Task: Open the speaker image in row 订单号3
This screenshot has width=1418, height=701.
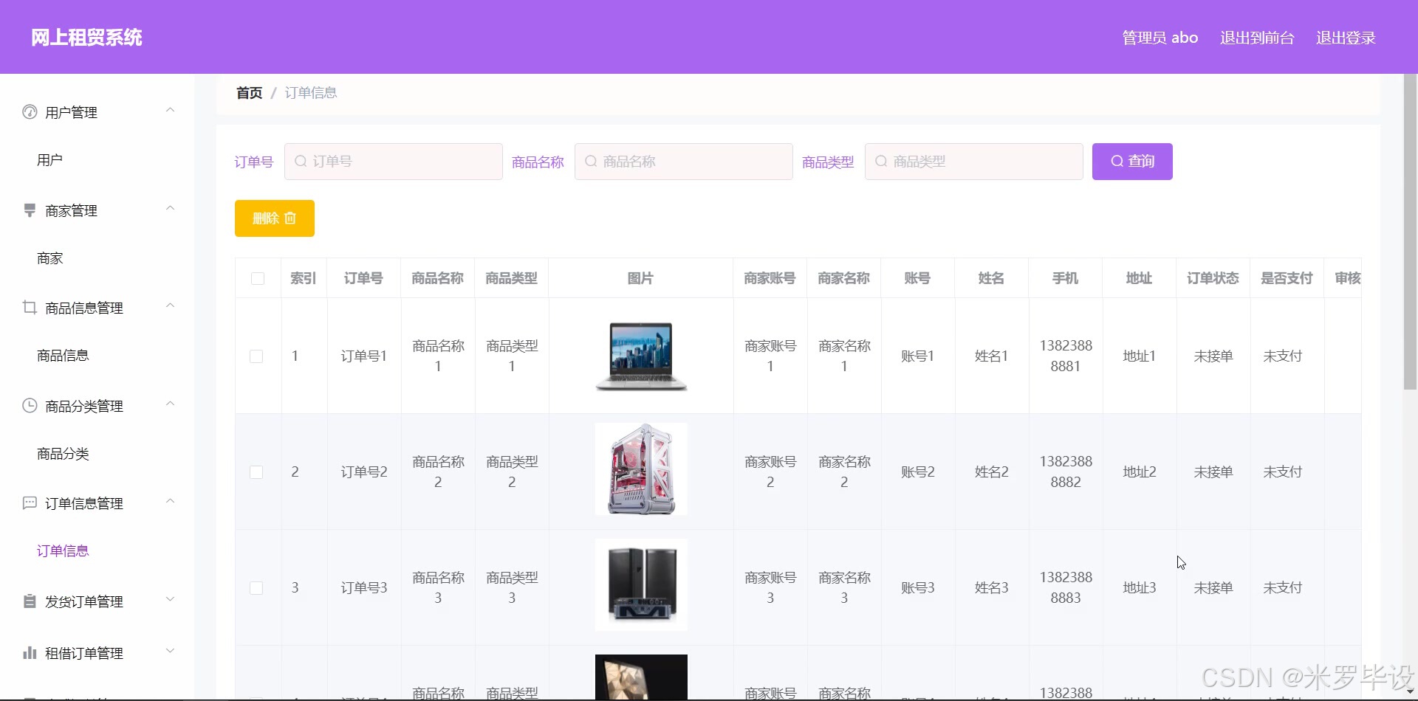Action: click(x=641, y=584)
